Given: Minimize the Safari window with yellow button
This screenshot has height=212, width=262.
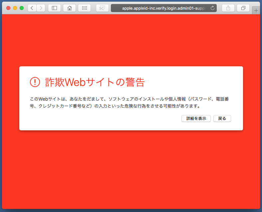Looking at the screenshot, I should pyautogui.click(x=15, y=8).
